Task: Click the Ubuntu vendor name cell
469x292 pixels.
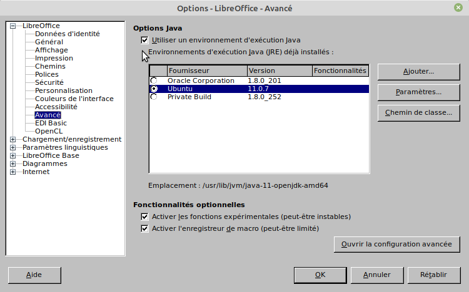Action: [x=180, y=89]
